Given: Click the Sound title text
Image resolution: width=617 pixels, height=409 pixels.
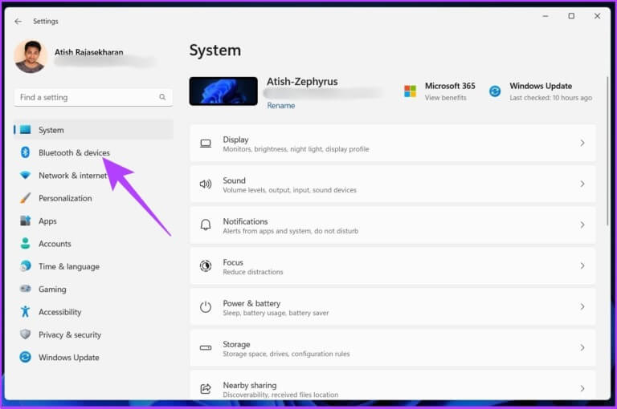Looking at the screenshot, I should (234, 180).
